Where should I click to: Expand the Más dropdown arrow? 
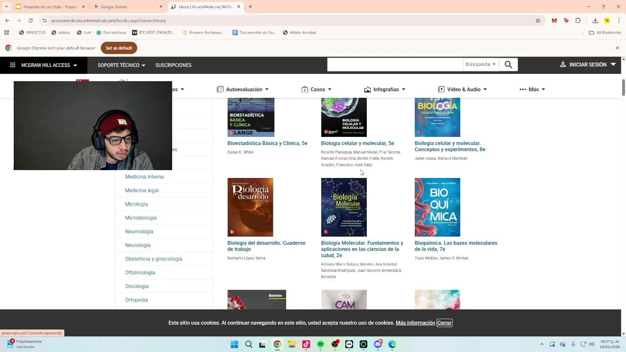point(543,89)
